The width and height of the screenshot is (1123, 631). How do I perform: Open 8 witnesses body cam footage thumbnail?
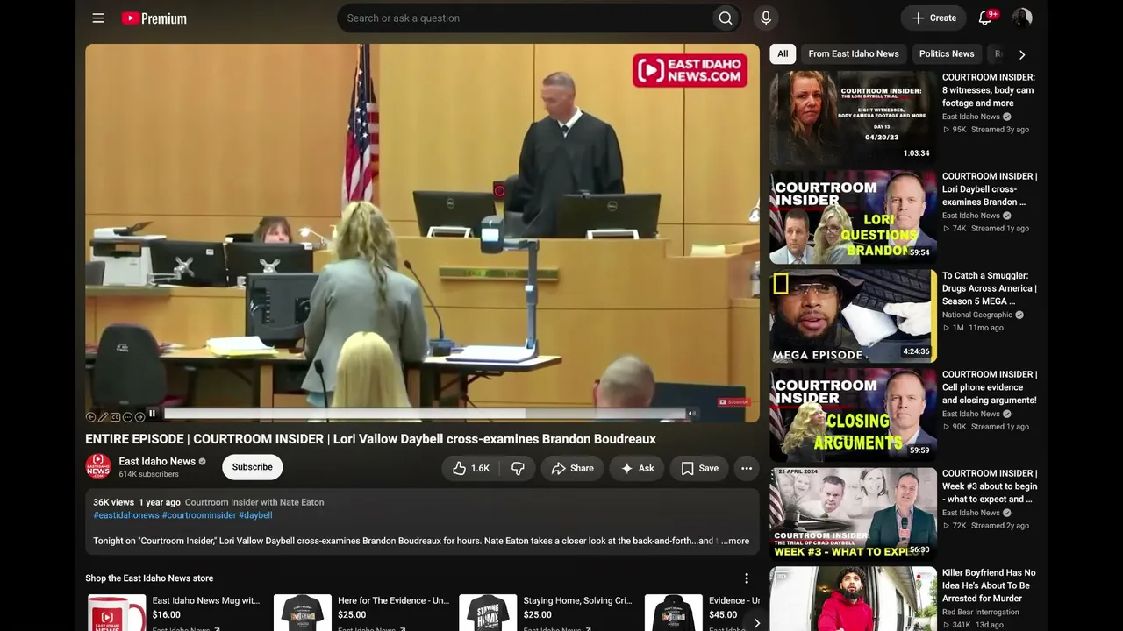point(854,117)
